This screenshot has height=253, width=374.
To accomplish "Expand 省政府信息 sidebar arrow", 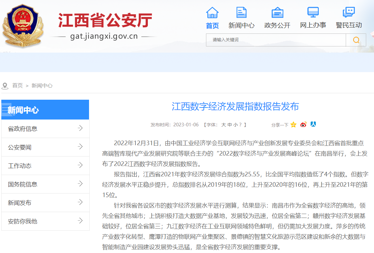I will (x=80, y=129).
